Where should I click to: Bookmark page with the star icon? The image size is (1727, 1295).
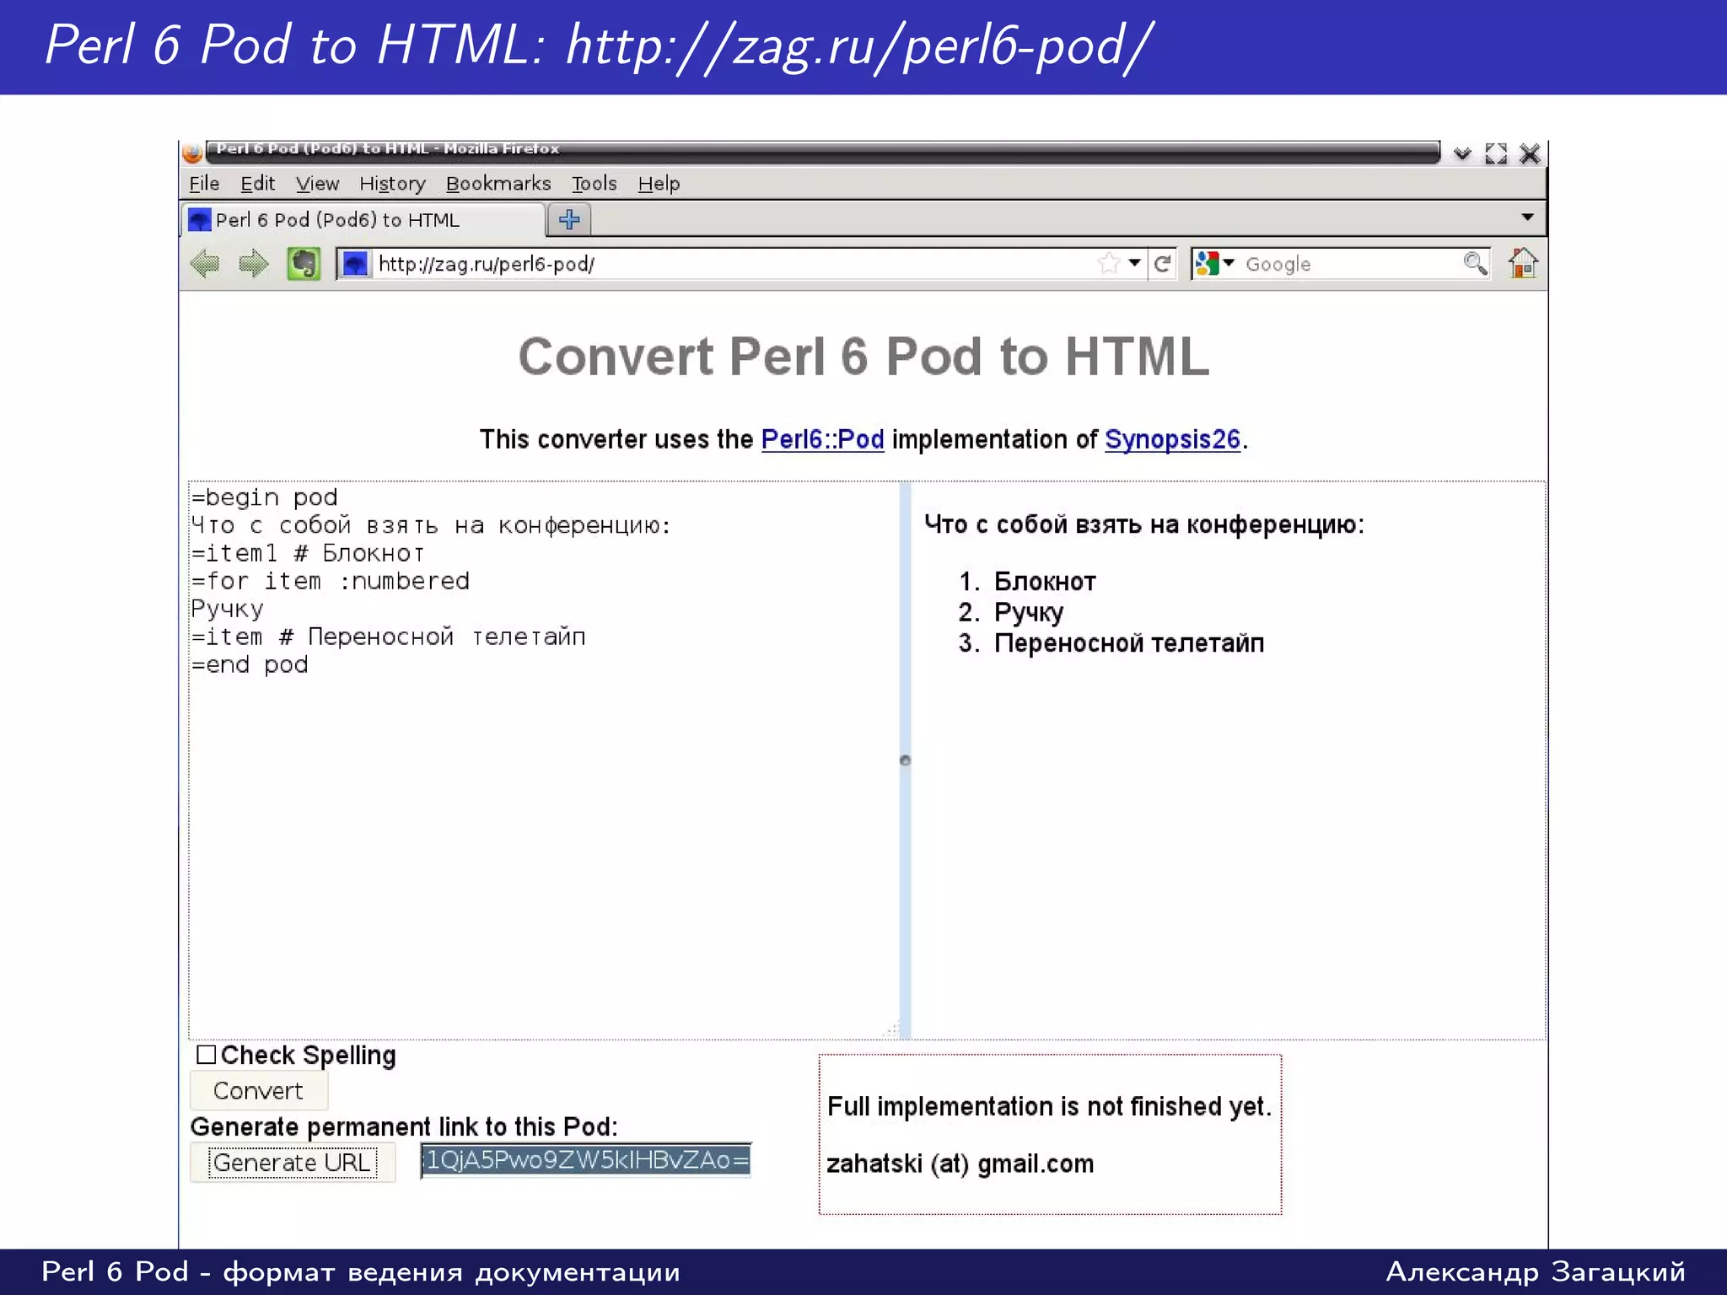[1109, 263]
